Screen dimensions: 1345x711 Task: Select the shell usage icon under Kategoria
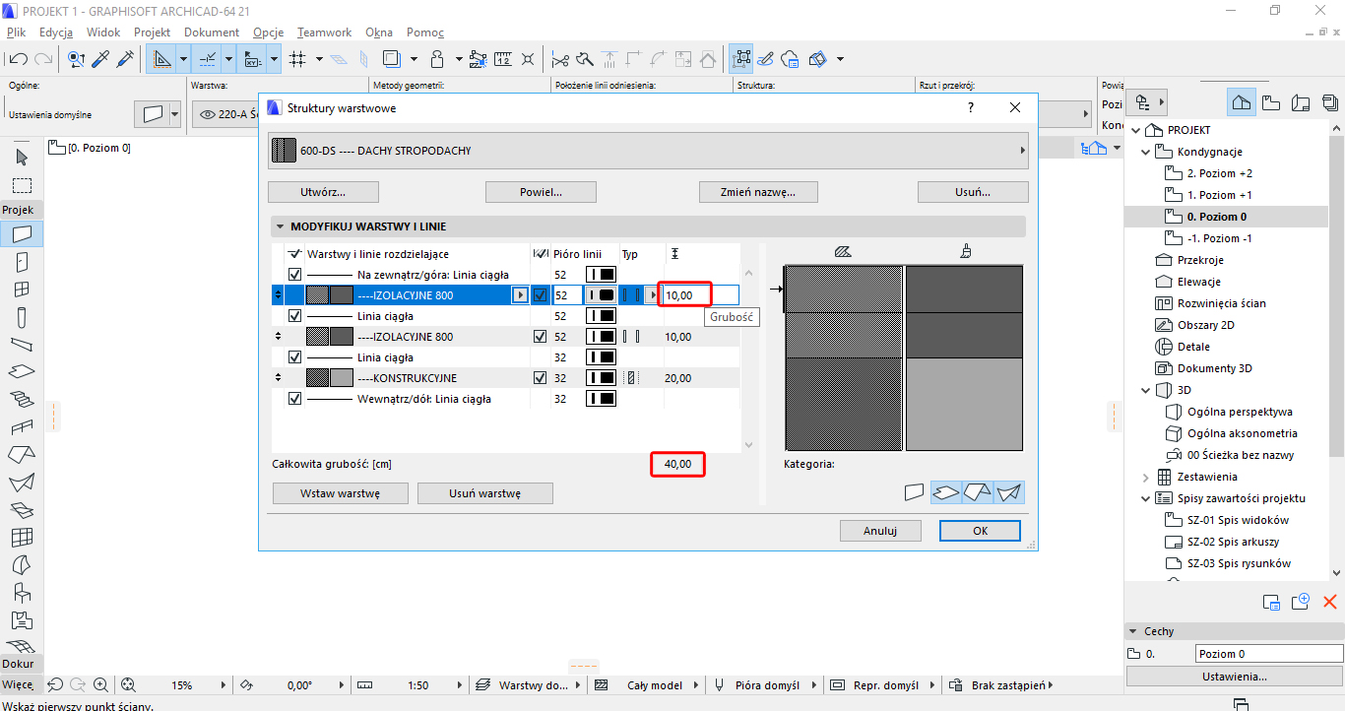click(1009, 491)
